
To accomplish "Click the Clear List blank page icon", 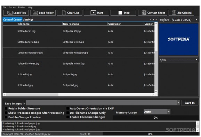I will coord(64,12).
